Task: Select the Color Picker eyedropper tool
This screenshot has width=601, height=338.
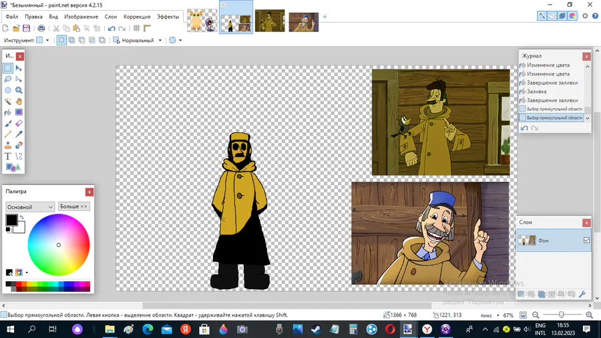Action: (19, 134)
